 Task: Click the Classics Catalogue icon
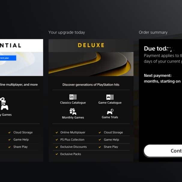coord(73,97)
